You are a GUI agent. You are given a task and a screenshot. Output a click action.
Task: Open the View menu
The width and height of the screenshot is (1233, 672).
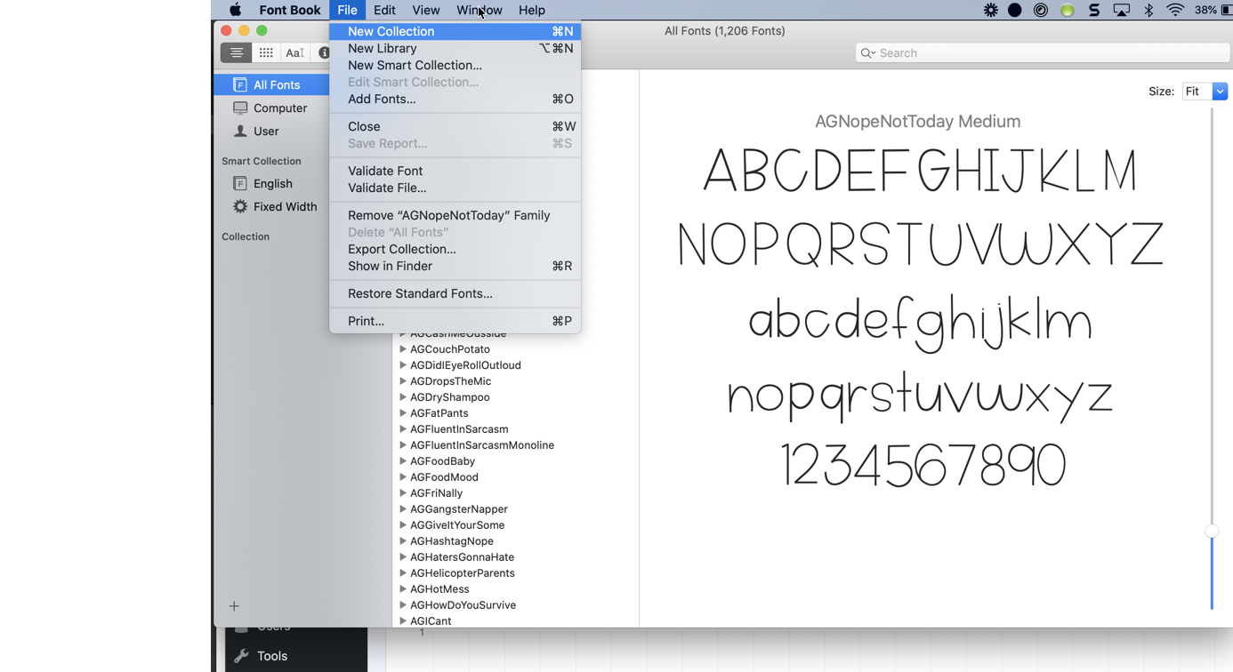coord(425,10)
